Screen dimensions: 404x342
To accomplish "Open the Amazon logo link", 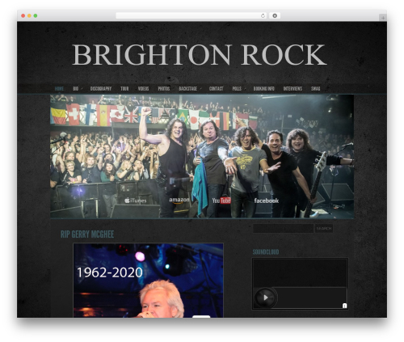I will pos(179,201).
